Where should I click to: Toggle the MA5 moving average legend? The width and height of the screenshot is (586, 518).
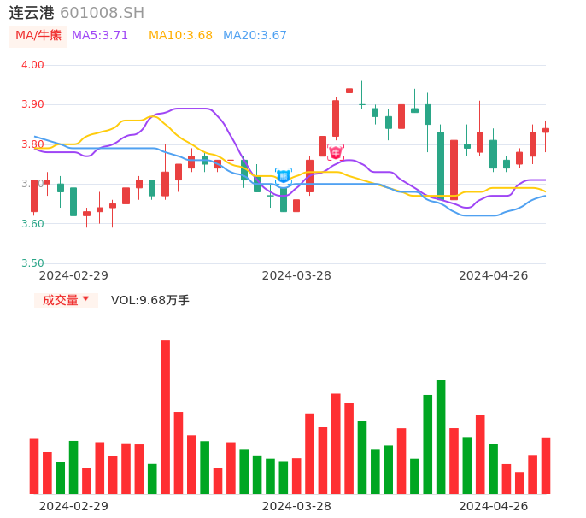coord(100,36)
